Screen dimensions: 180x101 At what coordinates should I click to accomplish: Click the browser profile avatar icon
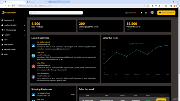click(174, 6)
